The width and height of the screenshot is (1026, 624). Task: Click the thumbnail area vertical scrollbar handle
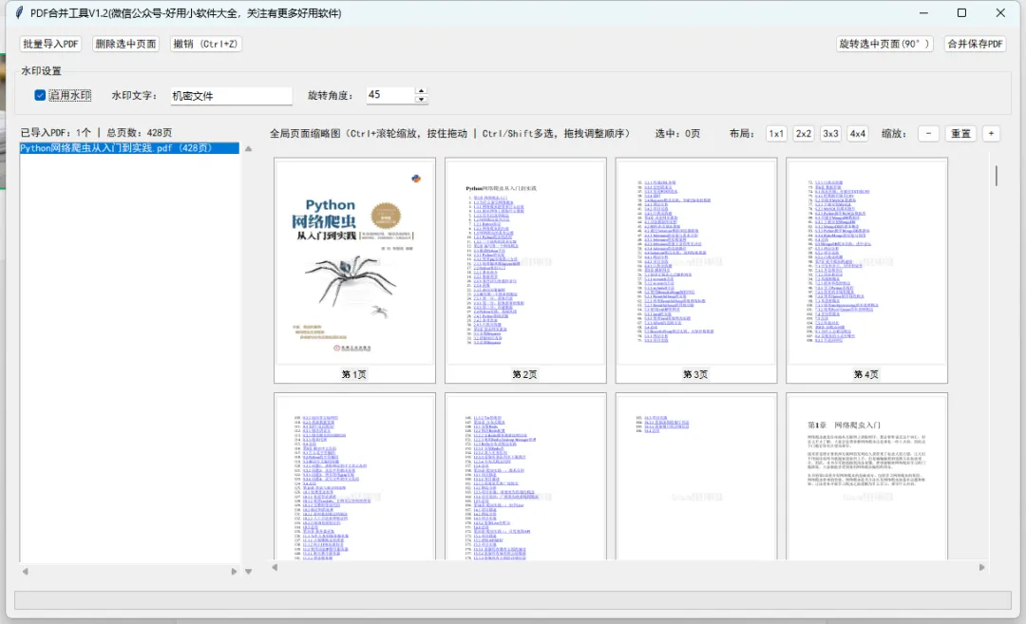(996, 176)
